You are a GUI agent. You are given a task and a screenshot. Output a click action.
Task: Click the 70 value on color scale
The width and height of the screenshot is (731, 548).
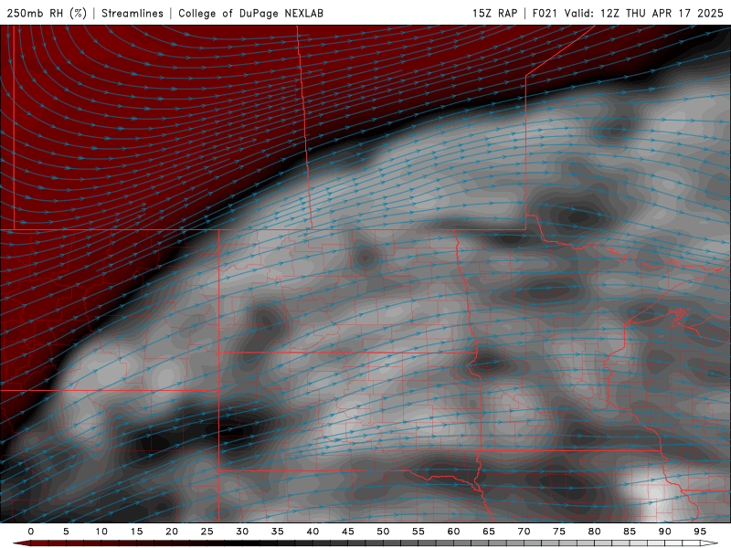click(x=524, y=532)
